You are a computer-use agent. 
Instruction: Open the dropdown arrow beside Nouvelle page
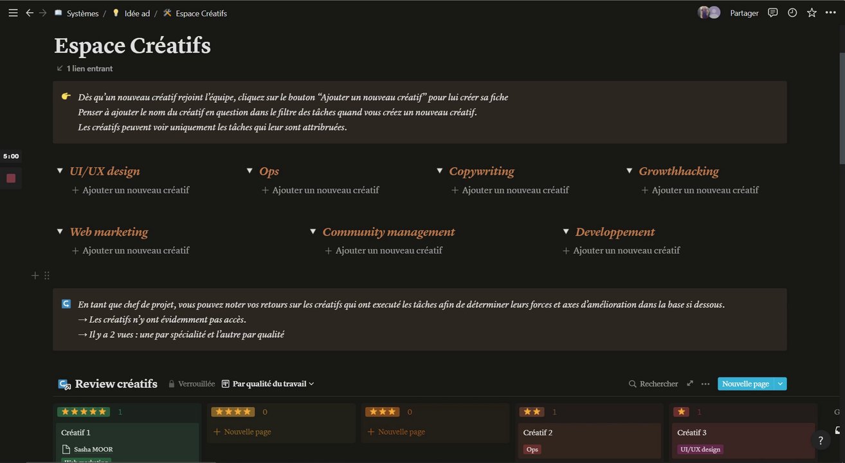781,384
